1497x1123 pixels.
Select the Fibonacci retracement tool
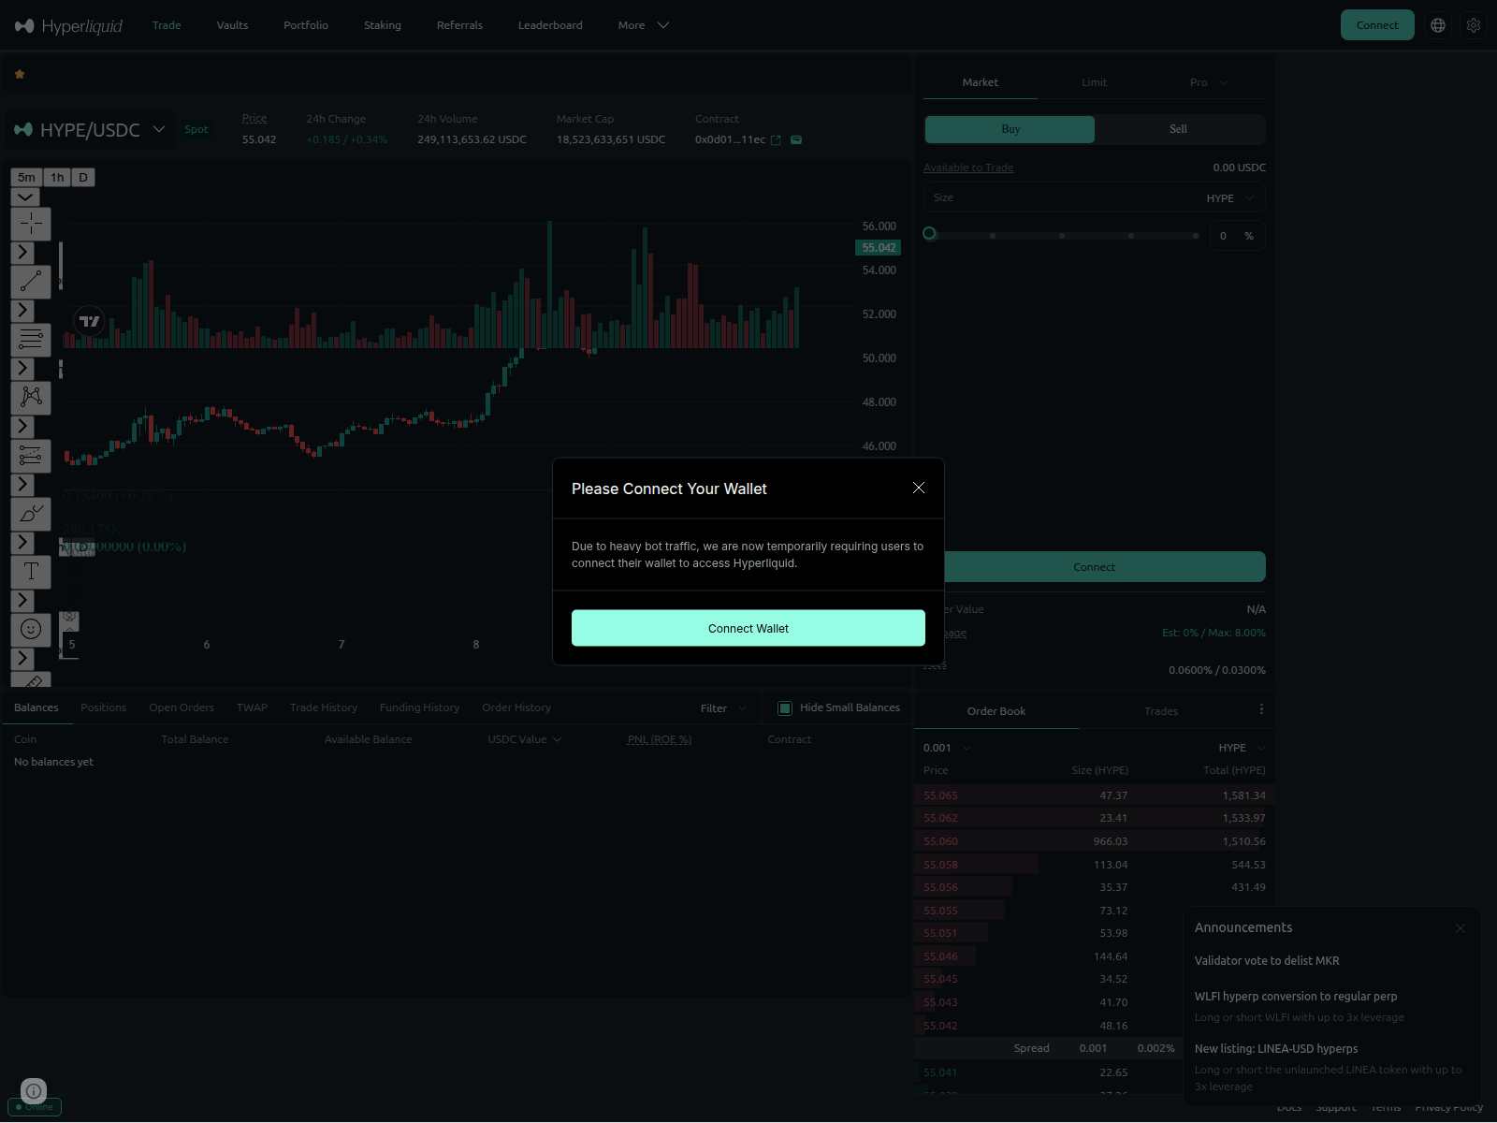(31, 340)
